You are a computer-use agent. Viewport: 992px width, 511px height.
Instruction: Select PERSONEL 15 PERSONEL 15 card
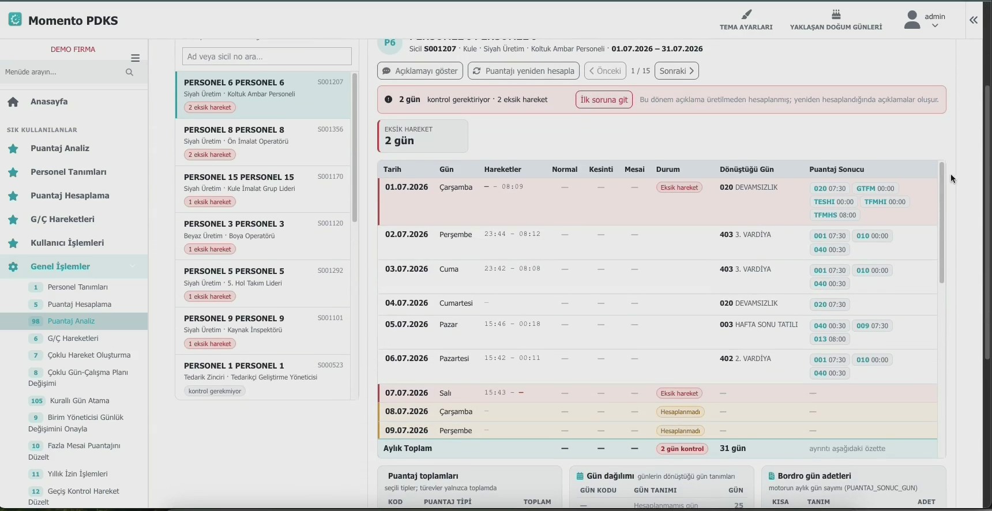(263, 189)
